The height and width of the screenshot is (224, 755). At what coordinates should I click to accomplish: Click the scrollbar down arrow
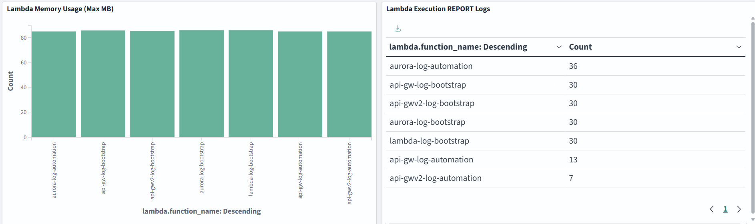click(753, 220)
